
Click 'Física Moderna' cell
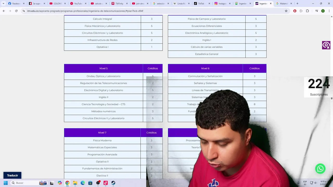pyautogui.click(x=102, y=140)
